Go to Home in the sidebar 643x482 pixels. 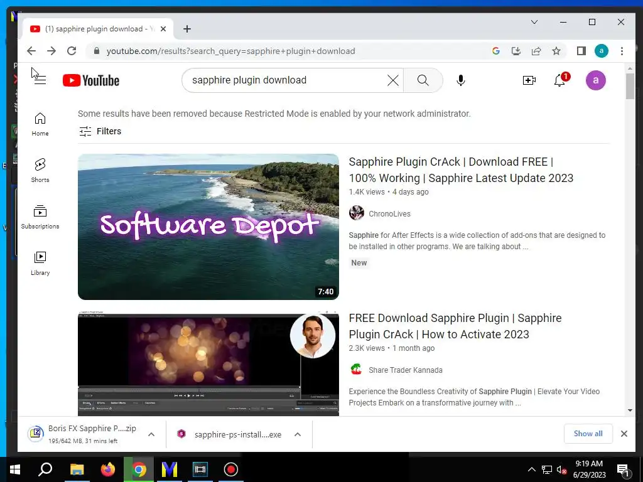pyautogui.click(x=40, y=125)
